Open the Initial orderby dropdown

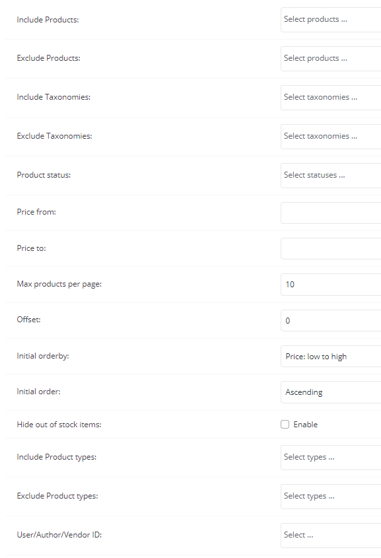[x=331, y=356]
